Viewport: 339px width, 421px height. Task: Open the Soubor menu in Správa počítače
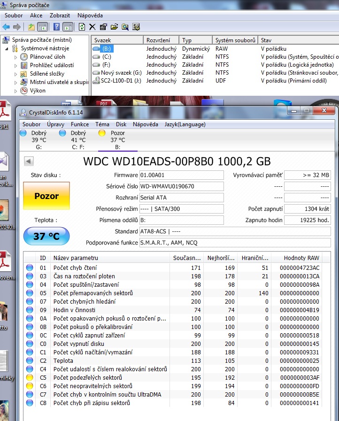(14, 15)
